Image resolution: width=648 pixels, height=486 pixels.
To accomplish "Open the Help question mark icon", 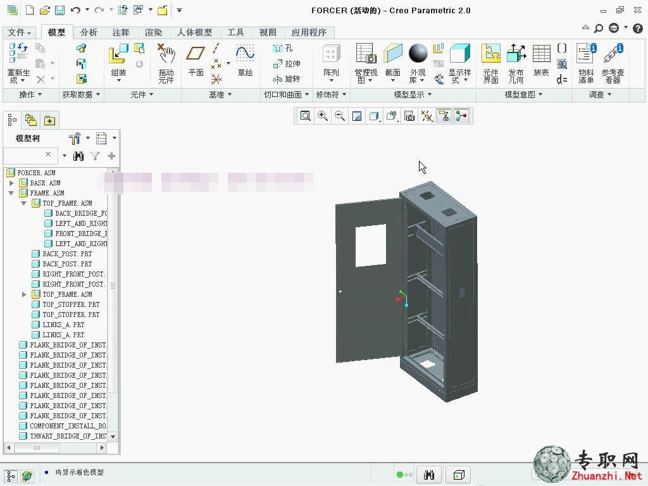I will pos(638,28).
